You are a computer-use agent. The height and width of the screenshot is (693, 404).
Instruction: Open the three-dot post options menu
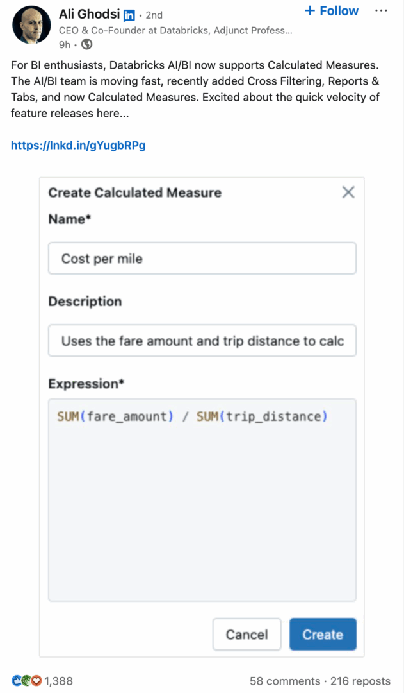[x=380, y=9]
